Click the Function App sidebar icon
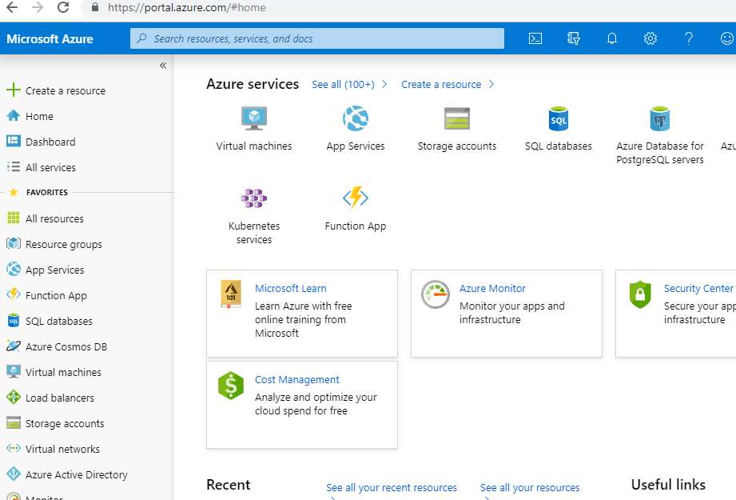The width and height of the screenshot is (736, 500). tap(14, 294)
